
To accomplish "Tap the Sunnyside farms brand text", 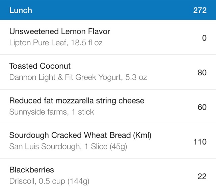I will tap(38, 112).
